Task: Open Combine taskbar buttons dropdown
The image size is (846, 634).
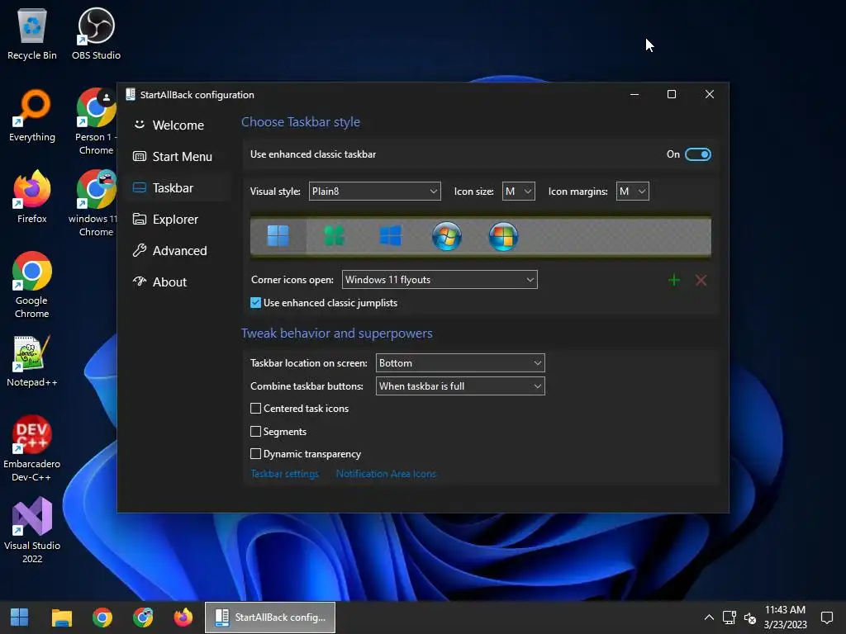Action: (x=460, y=386)
